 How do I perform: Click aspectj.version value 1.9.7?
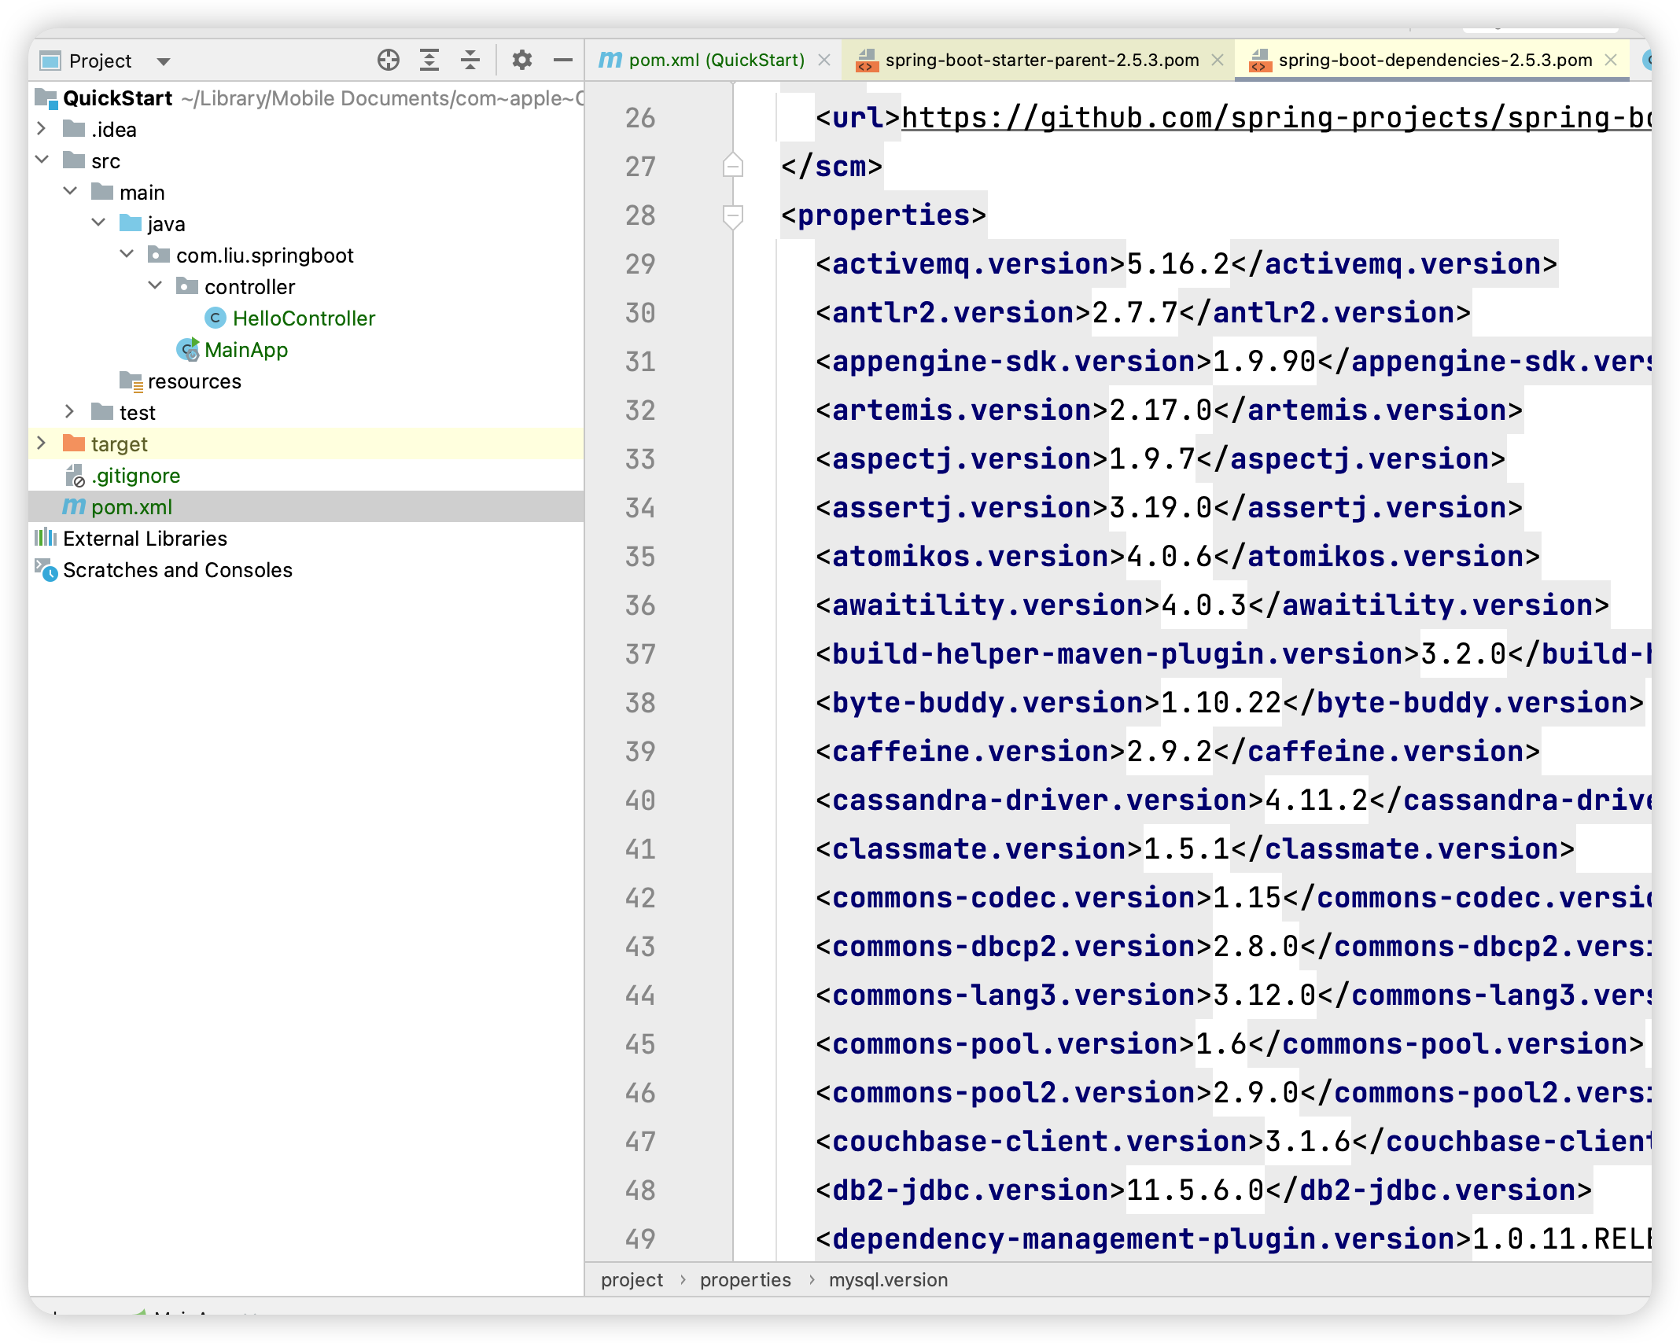[1152, 459]
